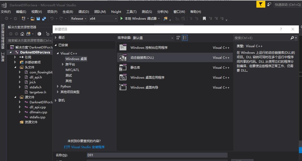Expand the 跨平台 (Cross-platform) node

(63, 64)
